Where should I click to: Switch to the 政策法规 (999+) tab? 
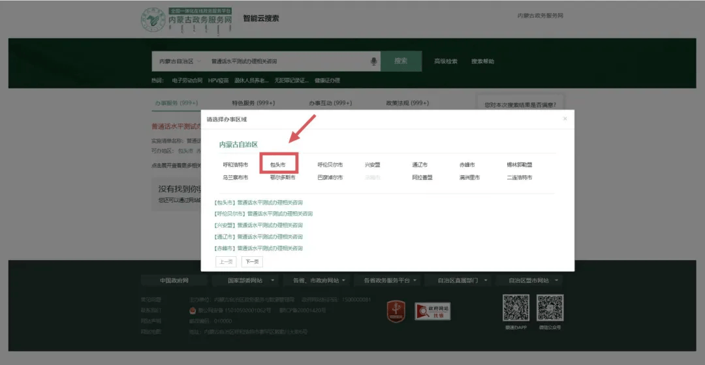tap(407, 103)
